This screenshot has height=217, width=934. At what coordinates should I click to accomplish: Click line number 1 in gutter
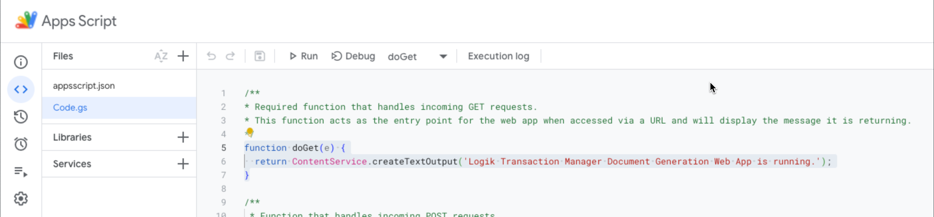224,93
